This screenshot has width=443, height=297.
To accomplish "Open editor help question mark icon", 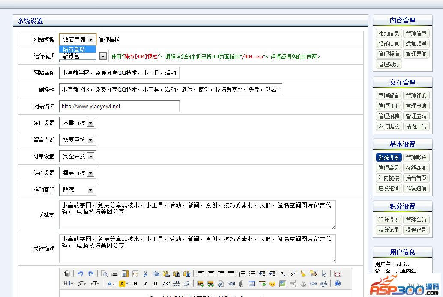I will pos(338,284).
